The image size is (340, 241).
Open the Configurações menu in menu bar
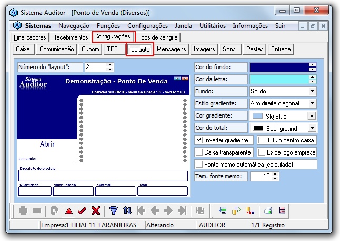click(148, 26)
